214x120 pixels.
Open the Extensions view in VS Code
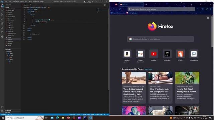pos(2,23)
